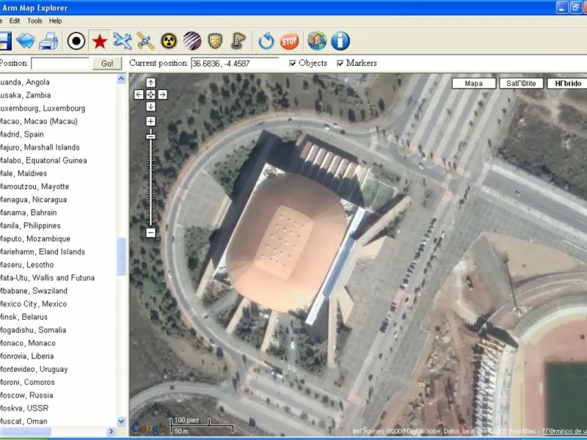Select Maseru, Lesotho in the list
The width and height of the screenshot is (587, 440).
[27, 265]
